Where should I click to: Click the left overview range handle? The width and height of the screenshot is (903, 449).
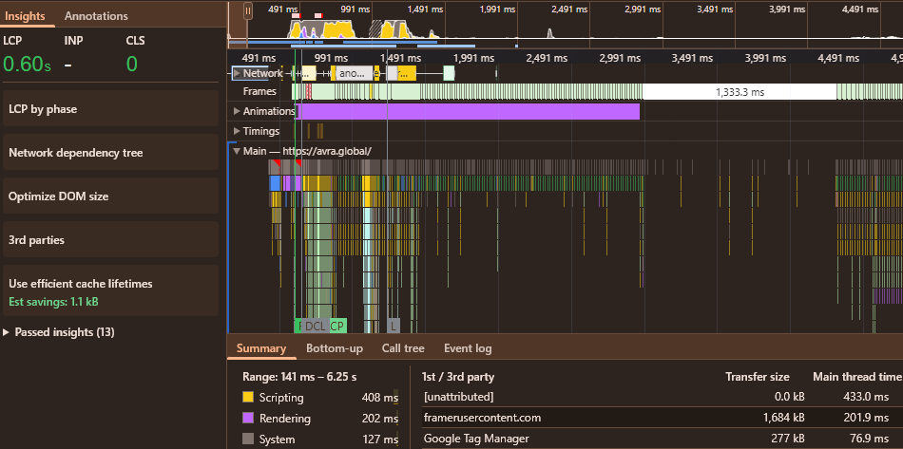pos(248,9)
